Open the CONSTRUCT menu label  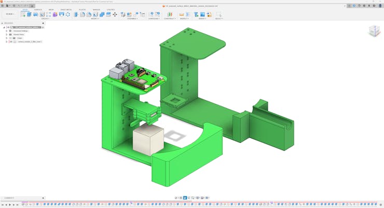point(169,19)
